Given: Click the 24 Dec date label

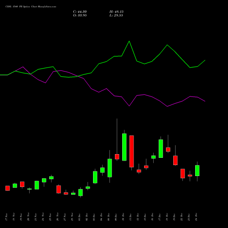Looking at the screenshot, I should click(x=196, y=217).
